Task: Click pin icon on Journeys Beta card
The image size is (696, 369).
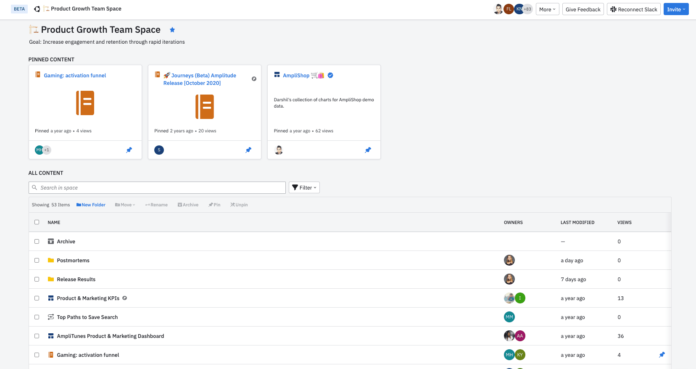Action: (248, 150)
